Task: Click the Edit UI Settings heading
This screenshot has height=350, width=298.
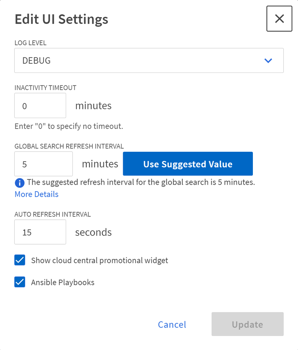Action: [61, 19]
